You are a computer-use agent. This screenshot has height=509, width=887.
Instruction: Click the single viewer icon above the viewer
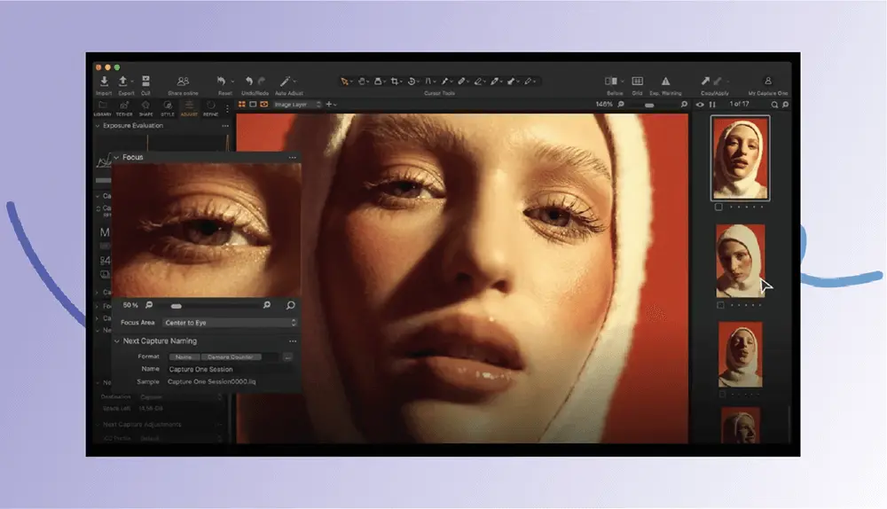[253, 104]
